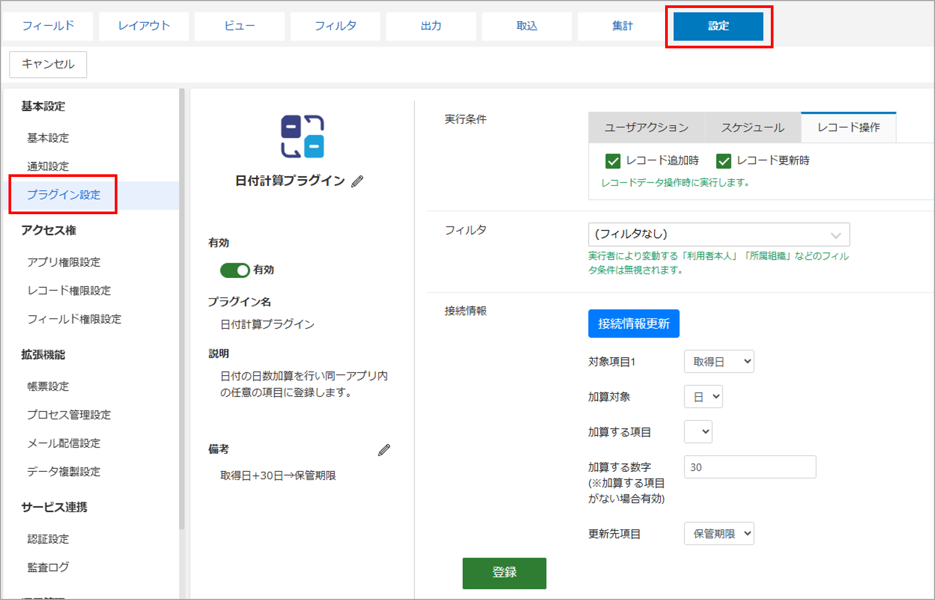The image size is (935, 600).
Task: Select スケジュール condition tab
Action: (x=753, y=128)
